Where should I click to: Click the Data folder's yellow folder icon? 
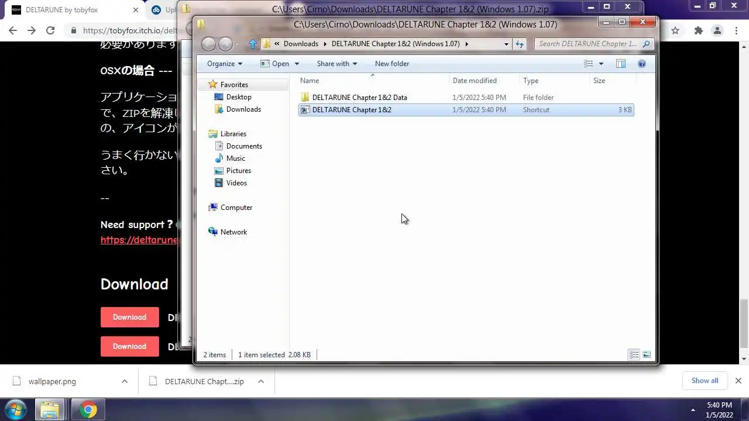pyautogui.click(x=305, y=98)
